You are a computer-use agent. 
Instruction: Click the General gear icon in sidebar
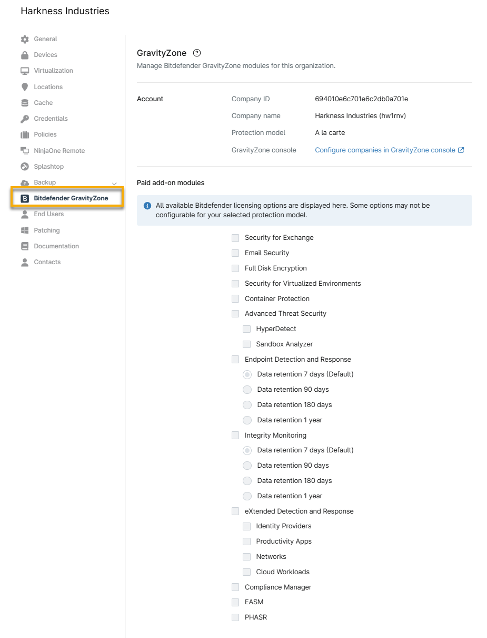[x=25, y=39]
